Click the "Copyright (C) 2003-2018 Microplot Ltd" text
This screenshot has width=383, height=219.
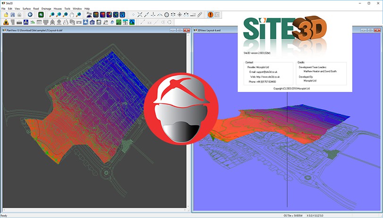tap(292, 89)
